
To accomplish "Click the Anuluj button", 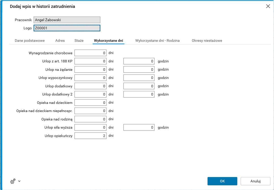I will (x=255, y=181).
